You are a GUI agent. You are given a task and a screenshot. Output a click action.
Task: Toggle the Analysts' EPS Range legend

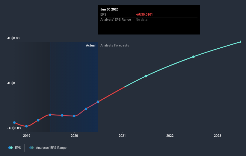coord(48,148)
